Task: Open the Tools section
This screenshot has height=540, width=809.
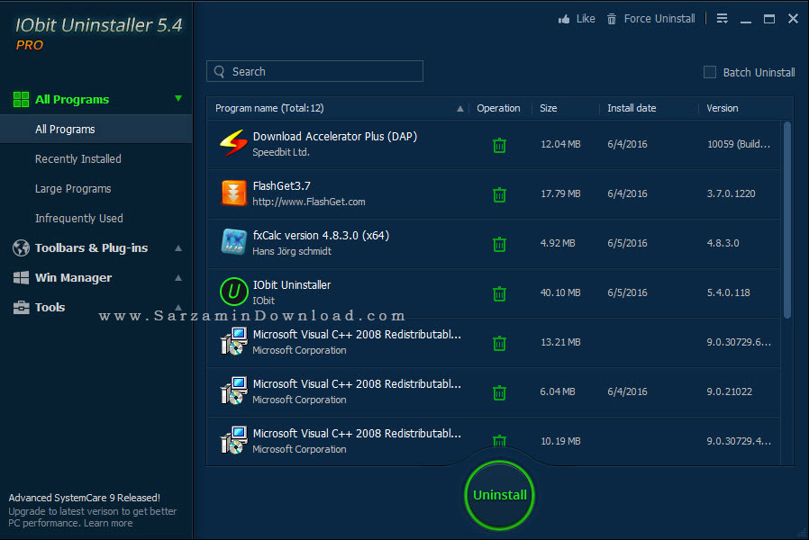Action: (50, 308)
